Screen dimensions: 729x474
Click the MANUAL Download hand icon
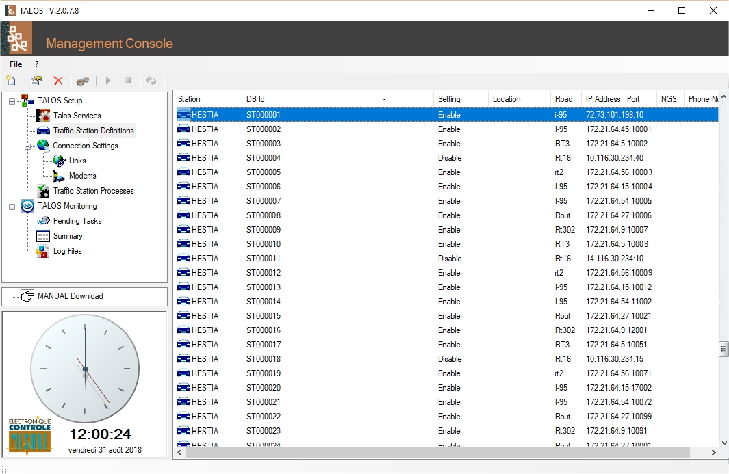coord(27,296)
